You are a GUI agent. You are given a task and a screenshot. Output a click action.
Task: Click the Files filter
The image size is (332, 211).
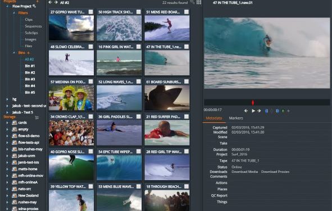[x=29, y=46]
